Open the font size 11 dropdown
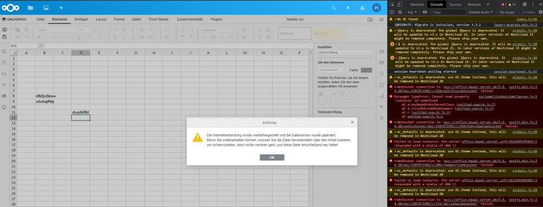The height and width of the screenshot is (207, 543). [x=85, y=30]
